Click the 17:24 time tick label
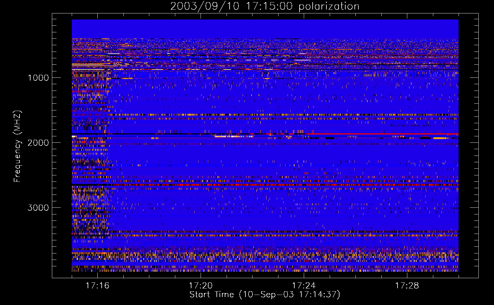The image size is (494, 305). pyautogui.click(x=304, y=286)
